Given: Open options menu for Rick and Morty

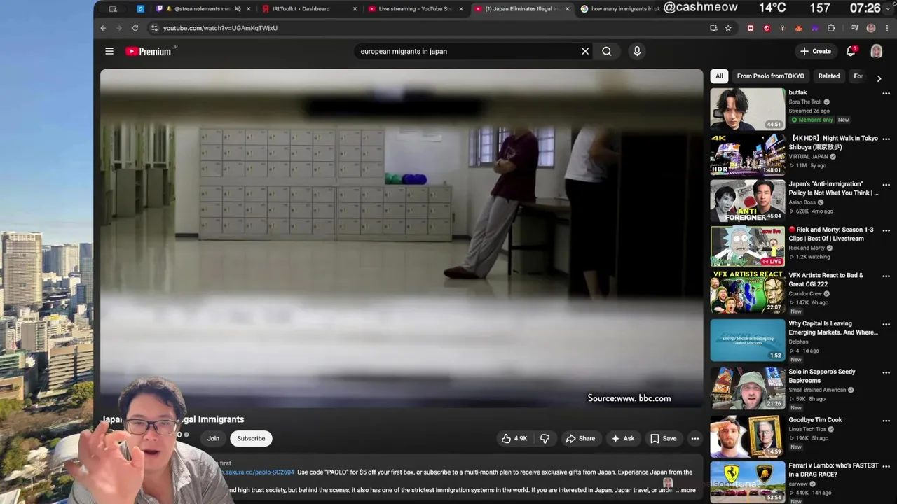Looking at the screenshot, I should pyautogui.click(x=886, y=230).
